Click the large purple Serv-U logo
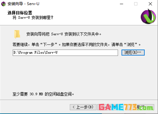The height and width of the screenshot is (114, 158). click(148, 16)
